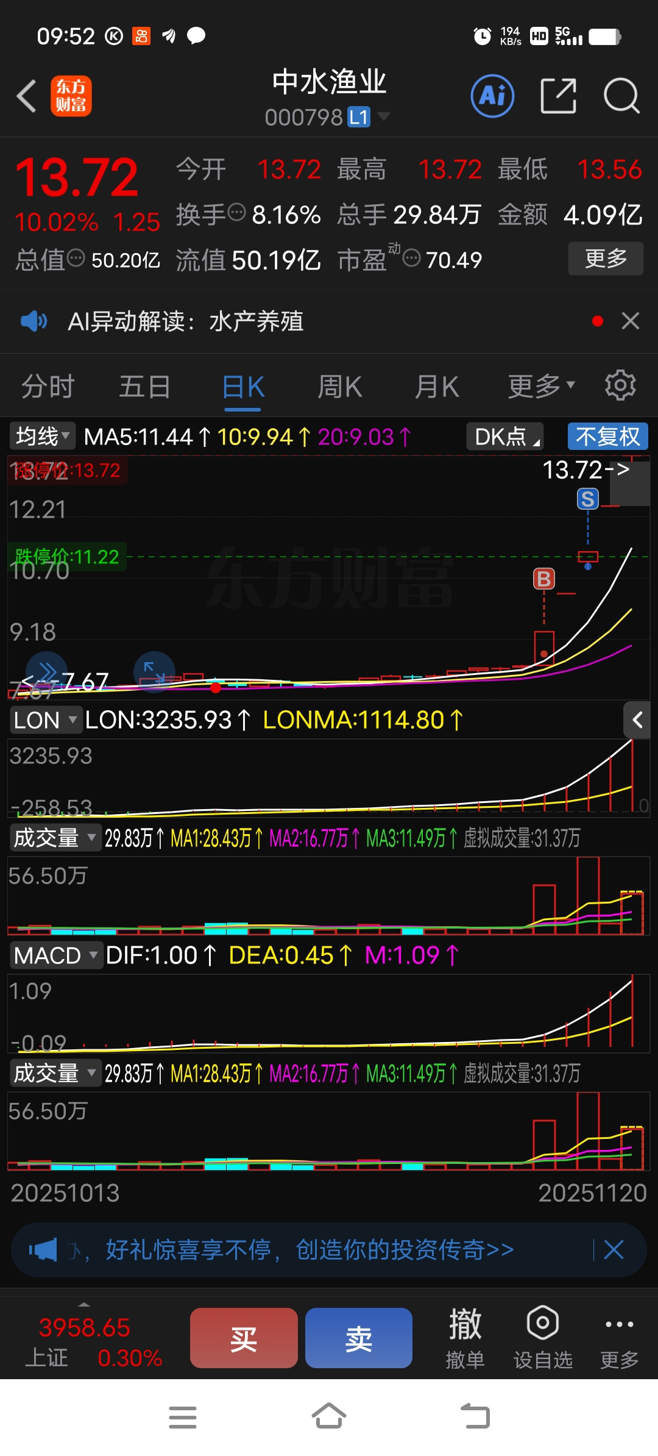Tap the DEA:0.45 value
The height and width of the screenshot is (1456, 658).
[x=290, y=955]
